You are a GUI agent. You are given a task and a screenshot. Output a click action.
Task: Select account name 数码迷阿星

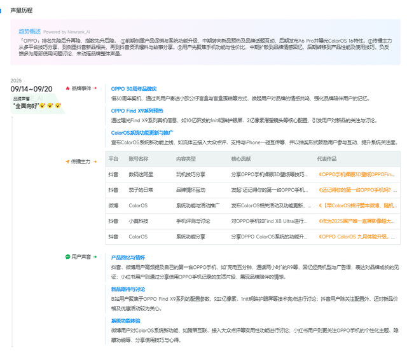[x=141, y=174]
